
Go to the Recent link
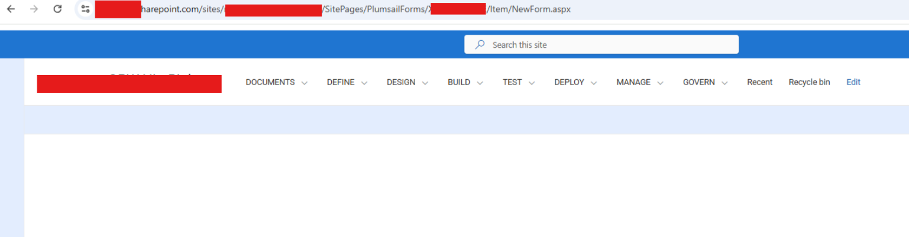click(759, 82)
